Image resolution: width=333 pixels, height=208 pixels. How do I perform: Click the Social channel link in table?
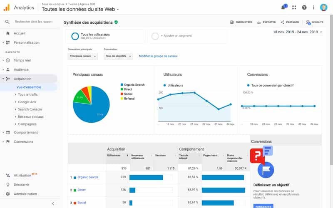point(82,203)
